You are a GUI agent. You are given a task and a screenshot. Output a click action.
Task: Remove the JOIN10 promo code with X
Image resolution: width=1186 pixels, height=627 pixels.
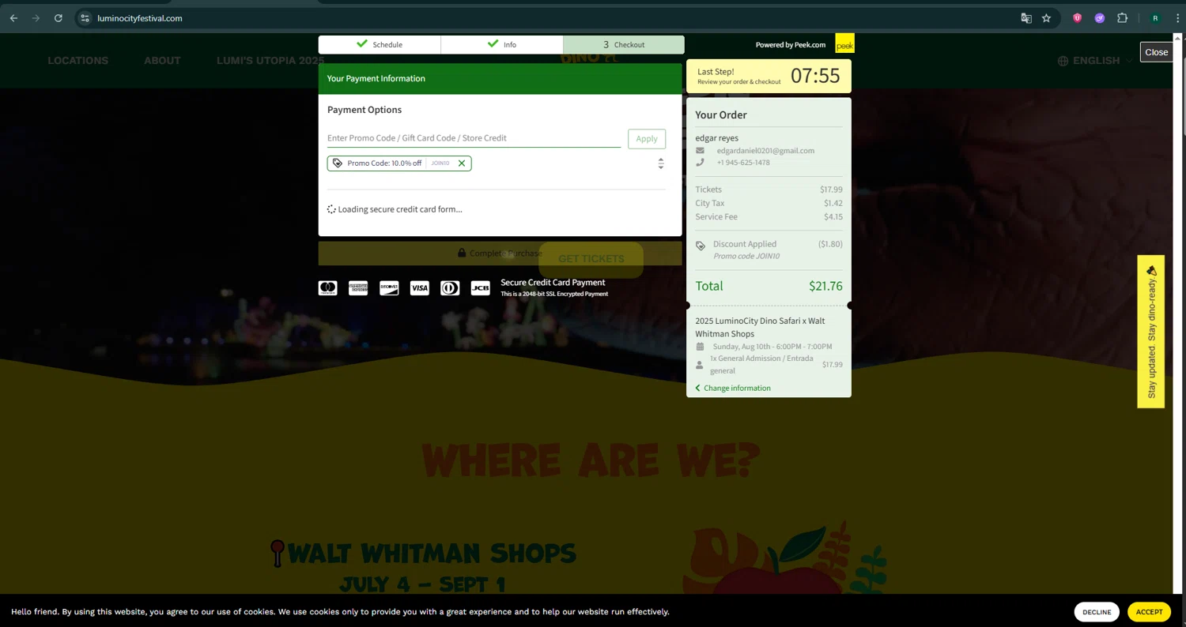(462, 163)
